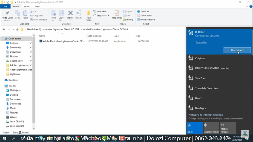
Task: Click the Delete icon in the ribbon
Action: (71, 14)
